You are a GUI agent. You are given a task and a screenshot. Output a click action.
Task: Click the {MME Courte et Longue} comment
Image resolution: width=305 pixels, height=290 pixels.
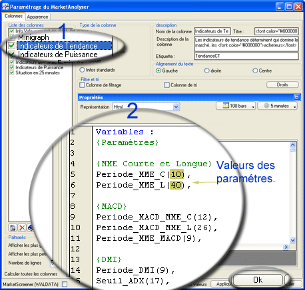tap(154, 164)
